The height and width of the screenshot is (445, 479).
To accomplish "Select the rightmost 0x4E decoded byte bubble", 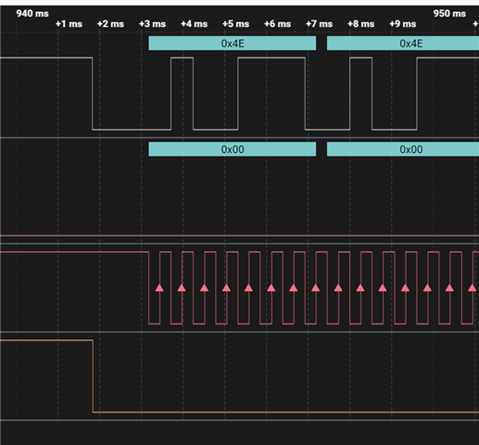I will click(403, 44).
